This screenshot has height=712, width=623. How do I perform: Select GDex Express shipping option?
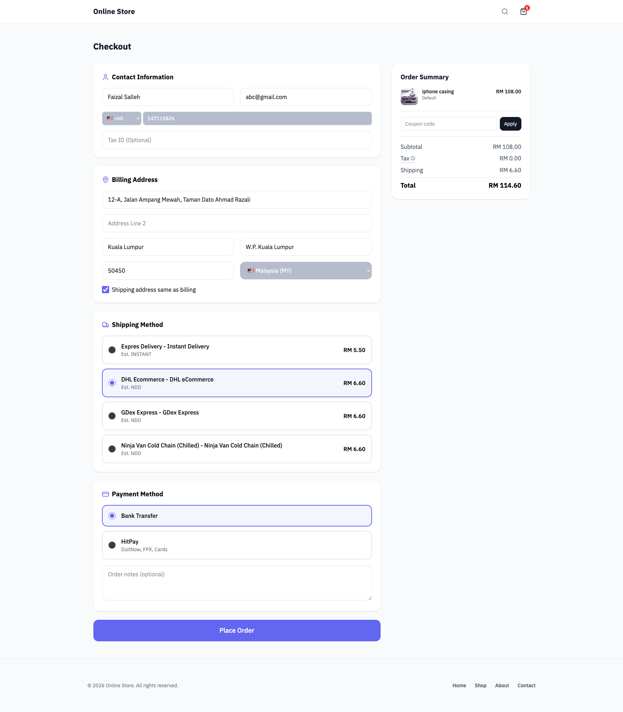click(x=112, y=416)
